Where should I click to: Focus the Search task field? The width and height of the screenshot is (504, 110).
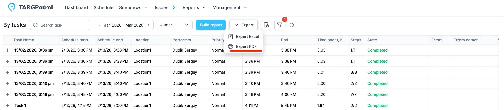pos(60,25)
